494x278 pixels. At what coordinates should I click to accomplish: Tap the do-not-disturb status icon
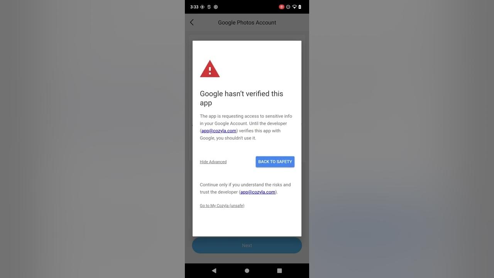[288, 7]
